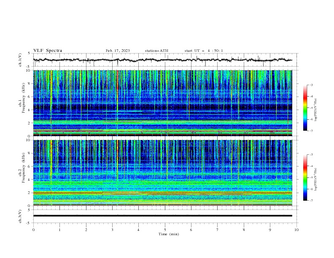
Task: Click the "start UT = 4 :50: 1" text
Action: click(204, 51)
